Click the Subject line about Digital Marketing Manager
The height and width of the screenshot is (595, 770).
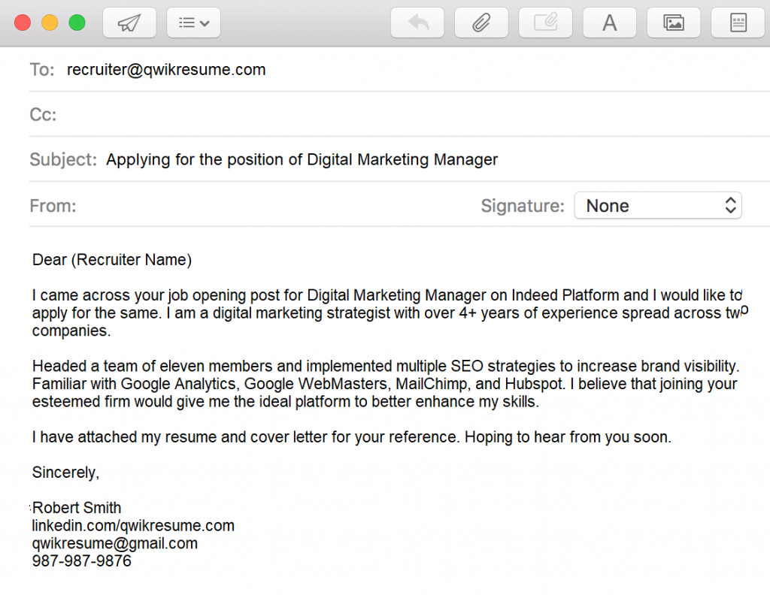(x=302, y=159)
